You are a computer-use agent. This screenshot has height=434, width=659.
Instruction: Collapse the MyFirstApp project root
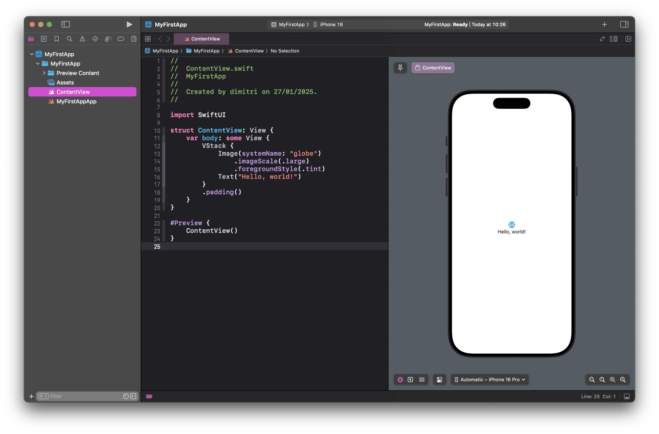pyautogui.click(x=32, y=54)
